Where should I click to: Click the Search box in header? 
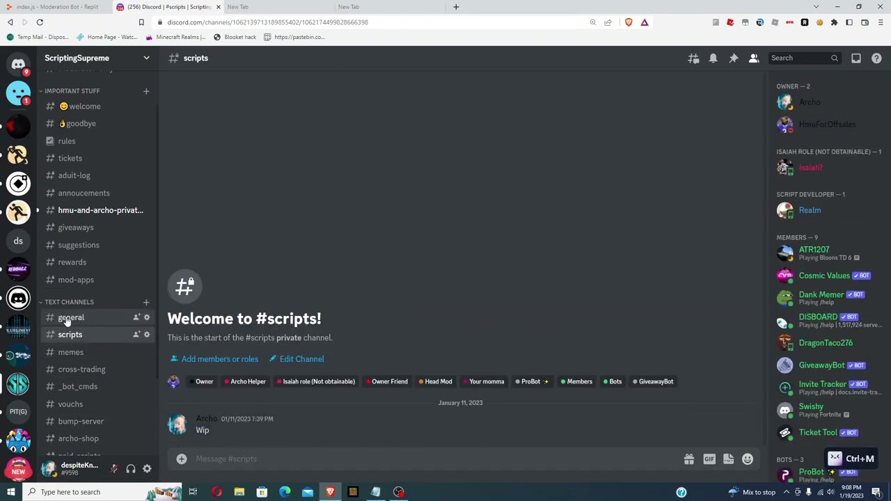pos(804,58)
